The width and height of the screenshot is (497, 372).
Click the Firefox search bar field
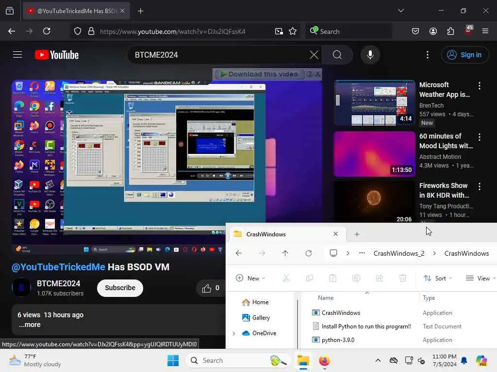348,31
